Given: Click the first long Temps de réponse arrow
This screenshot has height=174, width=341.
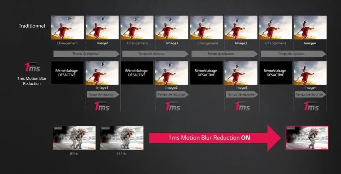Looking at the screenshot, I should click(x=86, y=54).
